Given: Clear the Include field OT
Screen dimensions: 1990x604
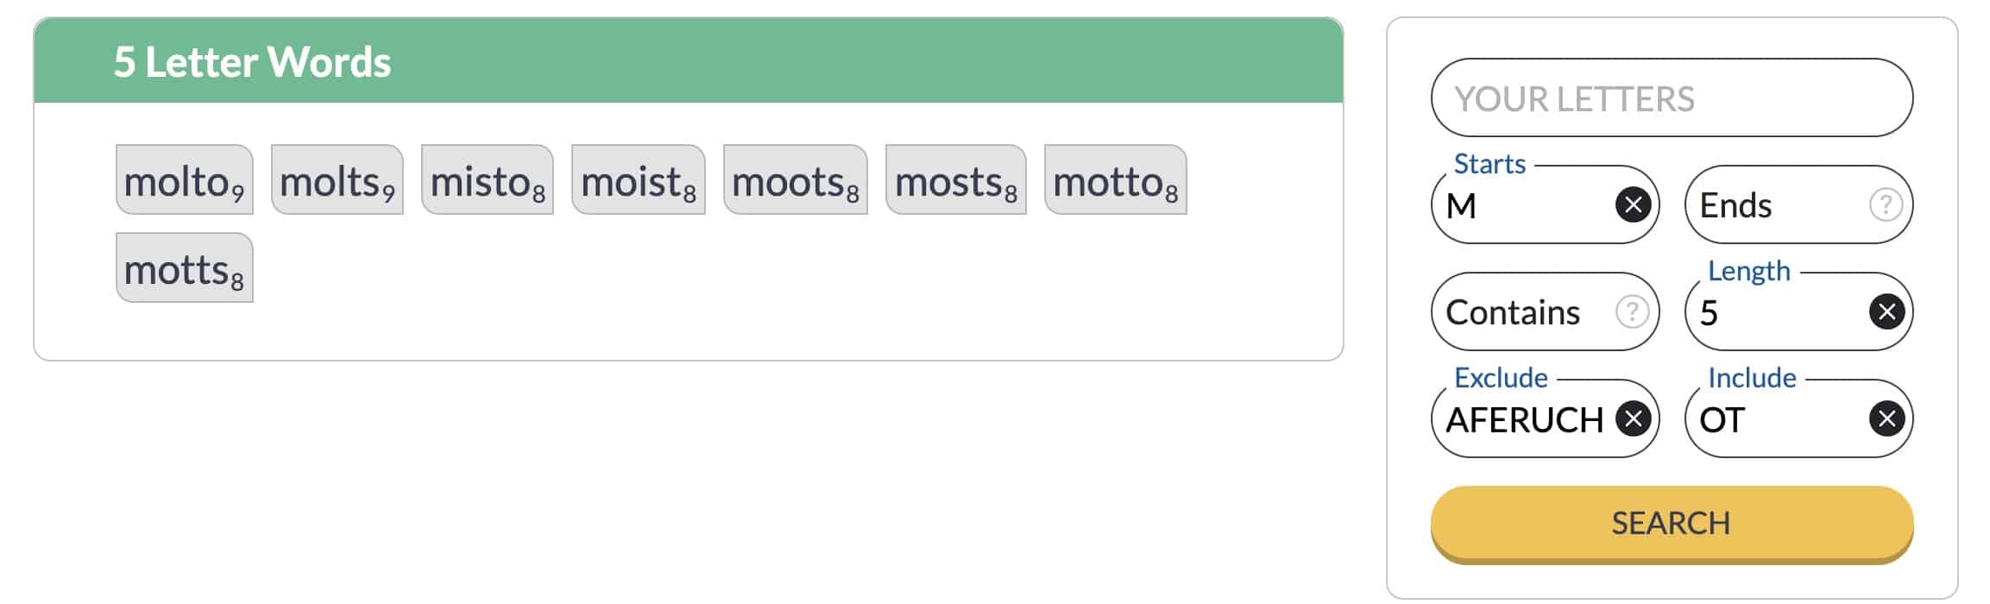Looking at the screenshot, I should click(1886, 419).
